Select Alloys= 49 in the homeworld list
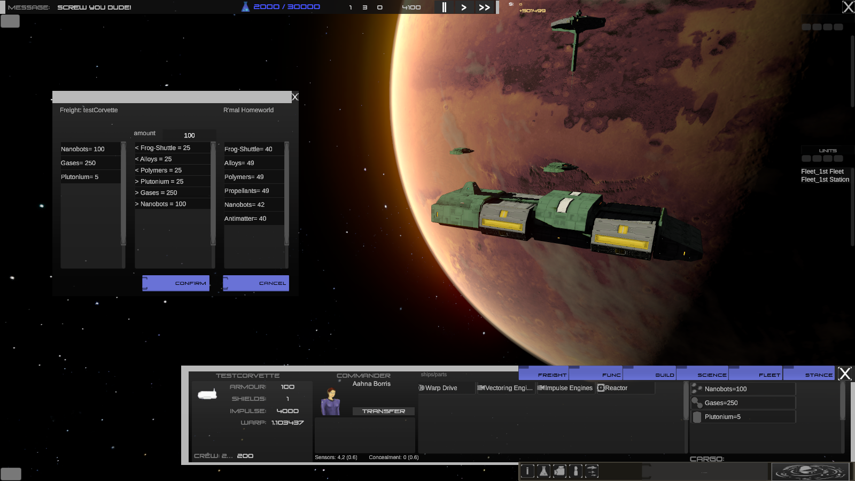The image size is (855, 481). (254, 163)
